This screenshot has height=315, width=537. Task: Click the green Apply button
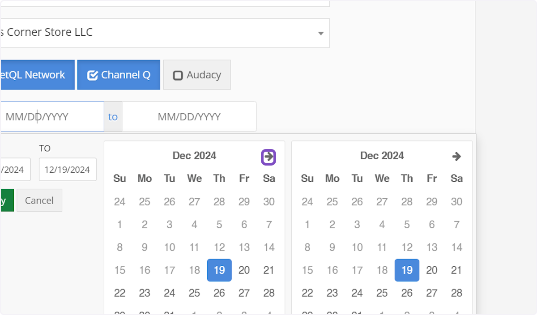[6, 200]
